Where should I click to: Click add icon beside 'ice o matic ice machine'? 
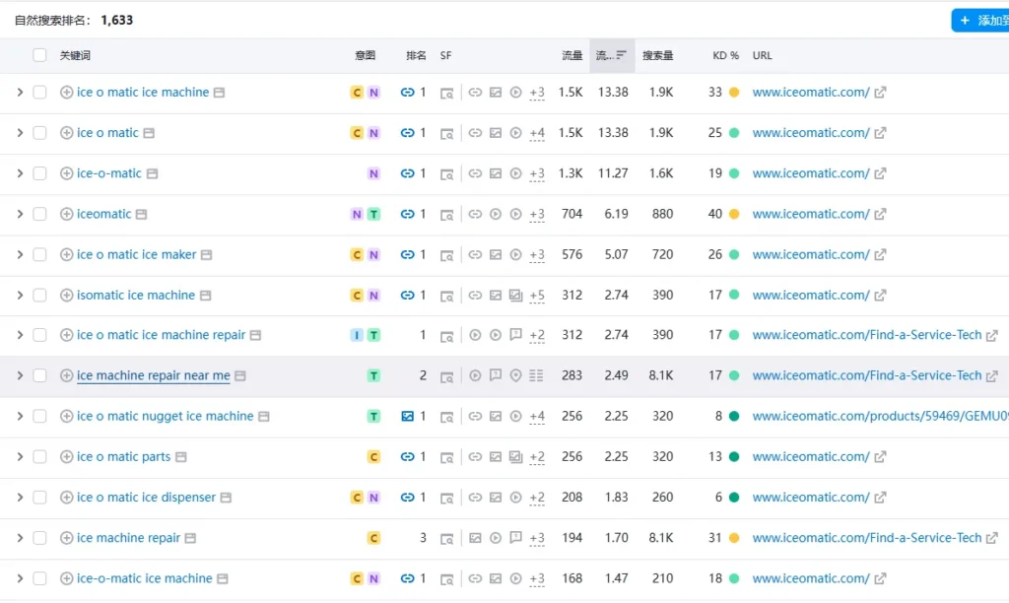[66, 92]
